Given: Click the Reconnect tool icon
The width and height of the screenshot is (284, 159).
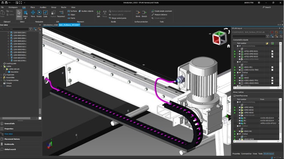Looking at the screenshot, I should [61, 13].
